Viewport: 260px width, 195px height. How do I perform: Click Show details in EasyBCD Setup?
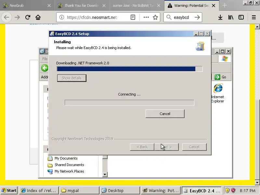pyautogui.click(x=71, y=78)
